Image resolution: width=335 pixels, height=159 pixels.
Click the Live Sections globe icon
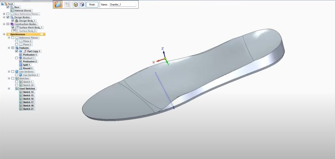(x=17, y=72)
